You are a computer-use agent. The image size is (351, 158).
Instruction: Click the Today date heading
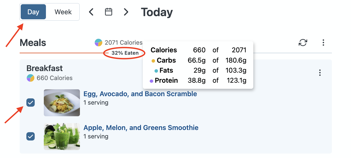pos(157,12)
